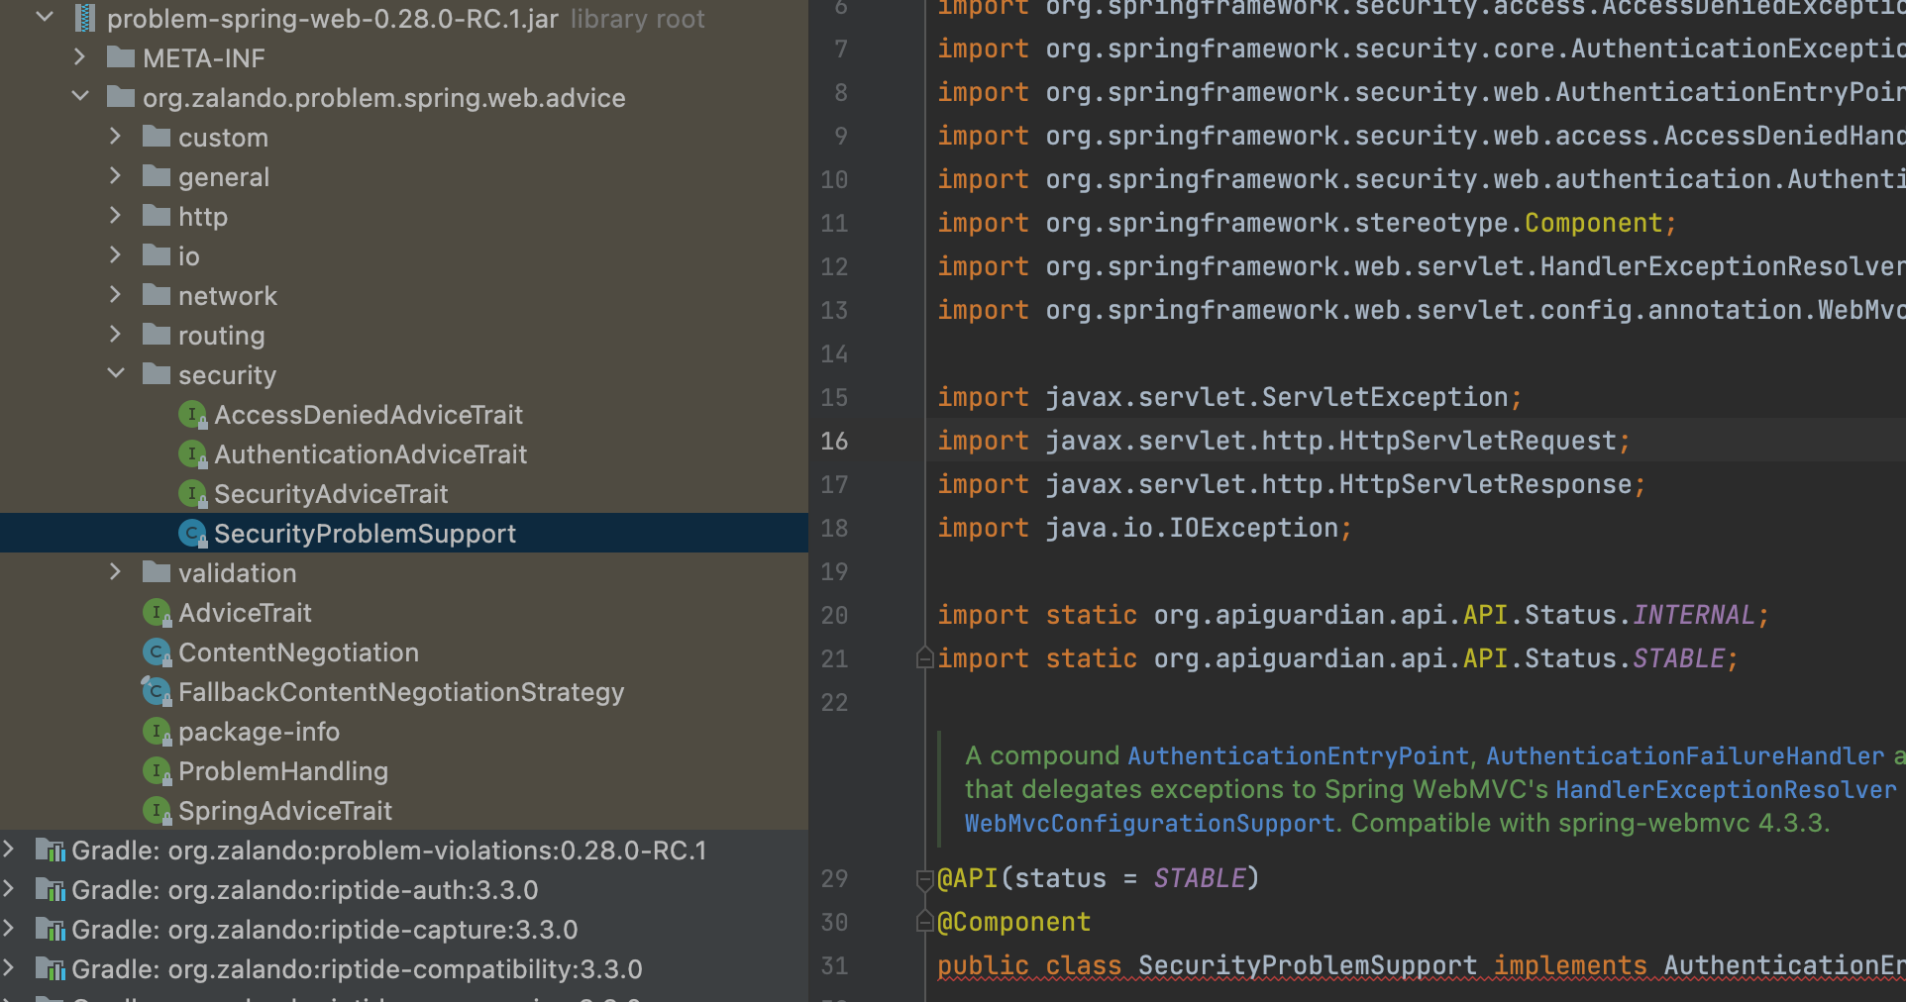Click the interface icon beside AccessDeniedAdviceTrait
This screenshot has height=1002, width=1906.
pyautogui.click(x=192, y=414)
